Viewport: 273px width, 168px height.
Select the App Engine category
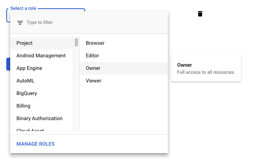pos(42,68)
